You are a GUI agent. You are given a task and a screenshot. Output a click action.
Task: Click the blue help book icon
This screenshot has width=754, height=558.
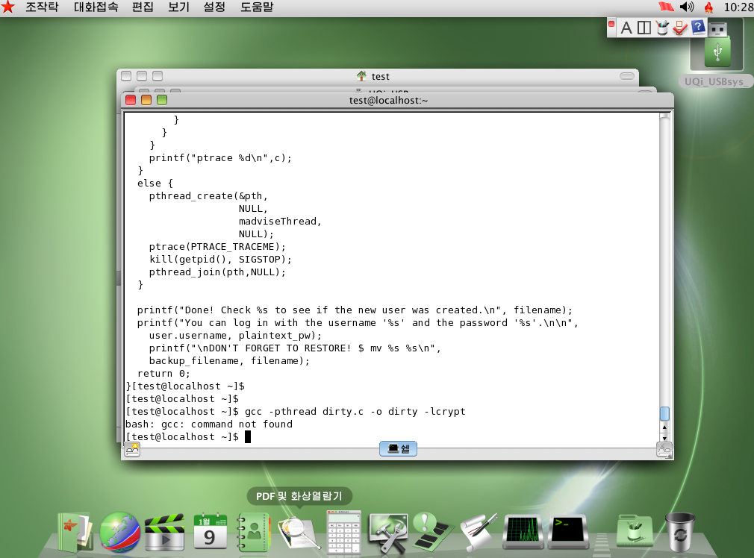click(x=698, y=28)
